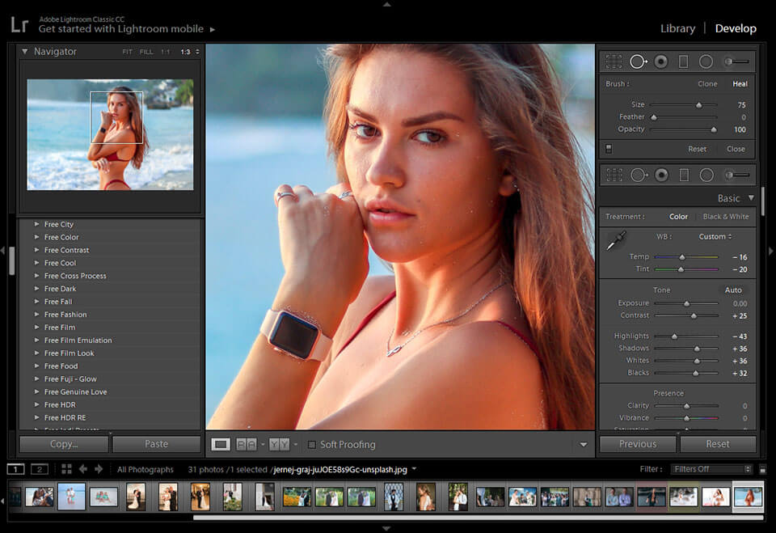This screenshot has width=776, height=533.
Task: Select the Spot Removal tool in top strip
Action: pyautogui.click(x=639, y=61)
